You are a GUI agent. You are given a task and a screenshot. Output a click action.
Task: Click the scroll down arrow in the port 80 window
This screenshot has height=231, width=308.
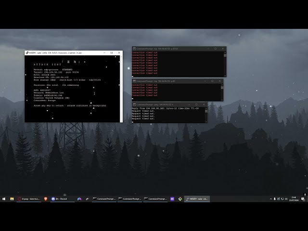(222, 100)
